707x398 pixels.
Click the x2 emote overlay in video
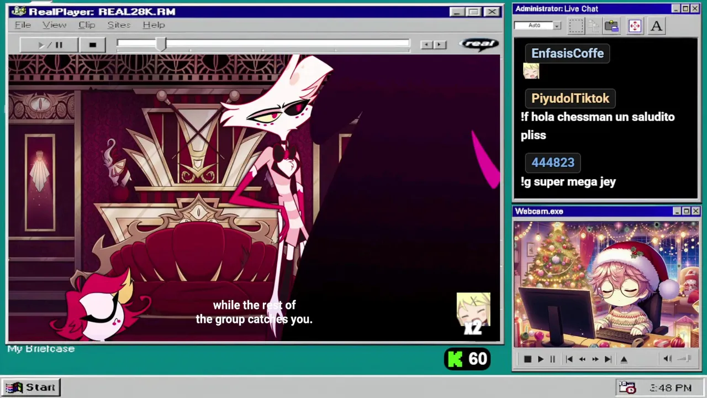click(473, 314)
